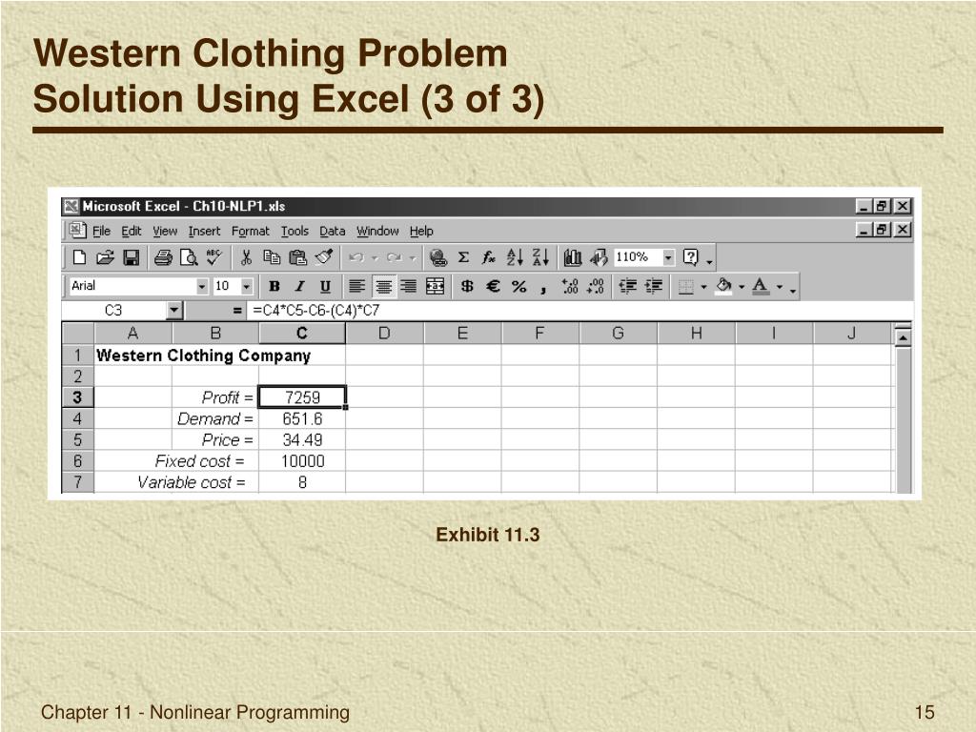Open the Insert menu

point(204,231)
